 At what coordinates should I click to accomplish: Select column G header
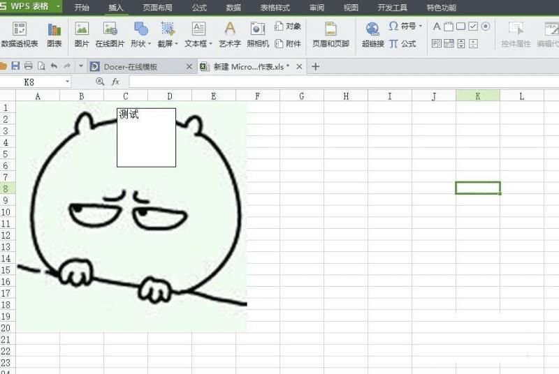point(302,96)
